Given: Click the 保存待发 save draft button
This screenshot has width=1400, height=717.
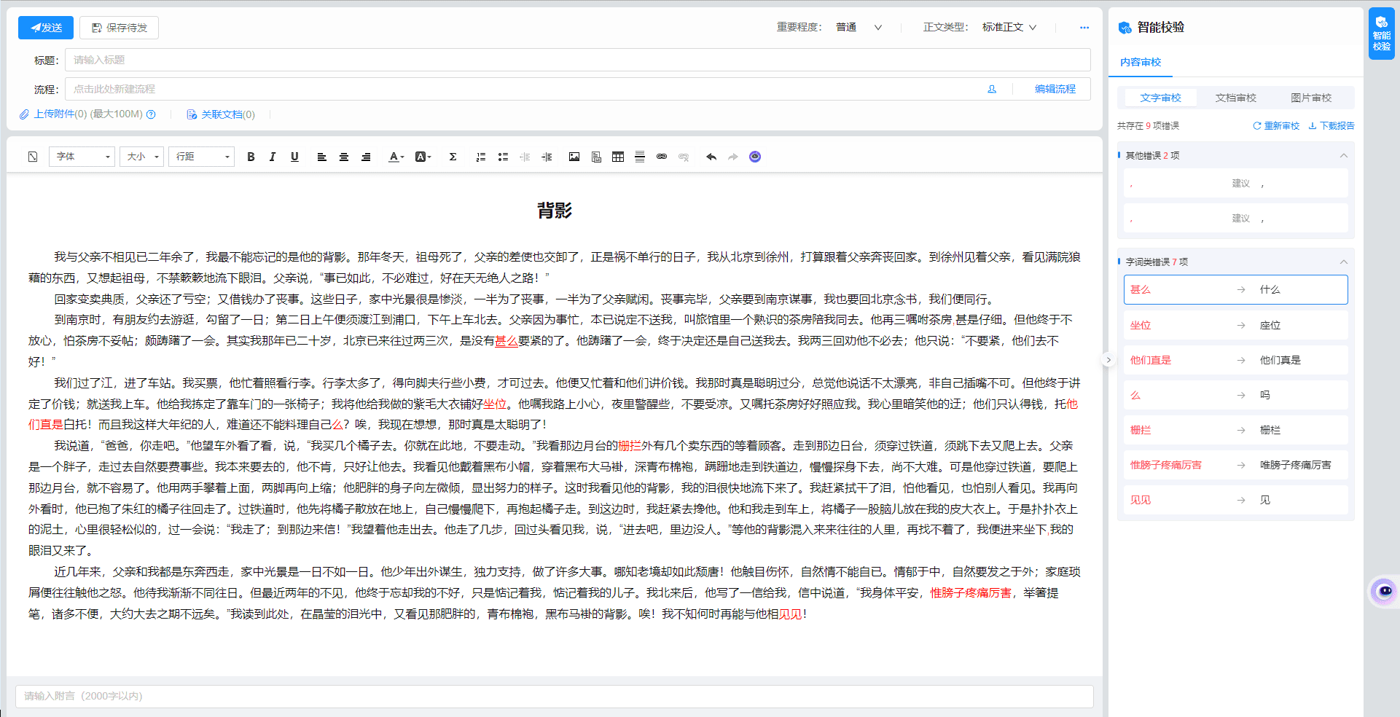Looking at the screenshot, I should click(x=119, y=28).
